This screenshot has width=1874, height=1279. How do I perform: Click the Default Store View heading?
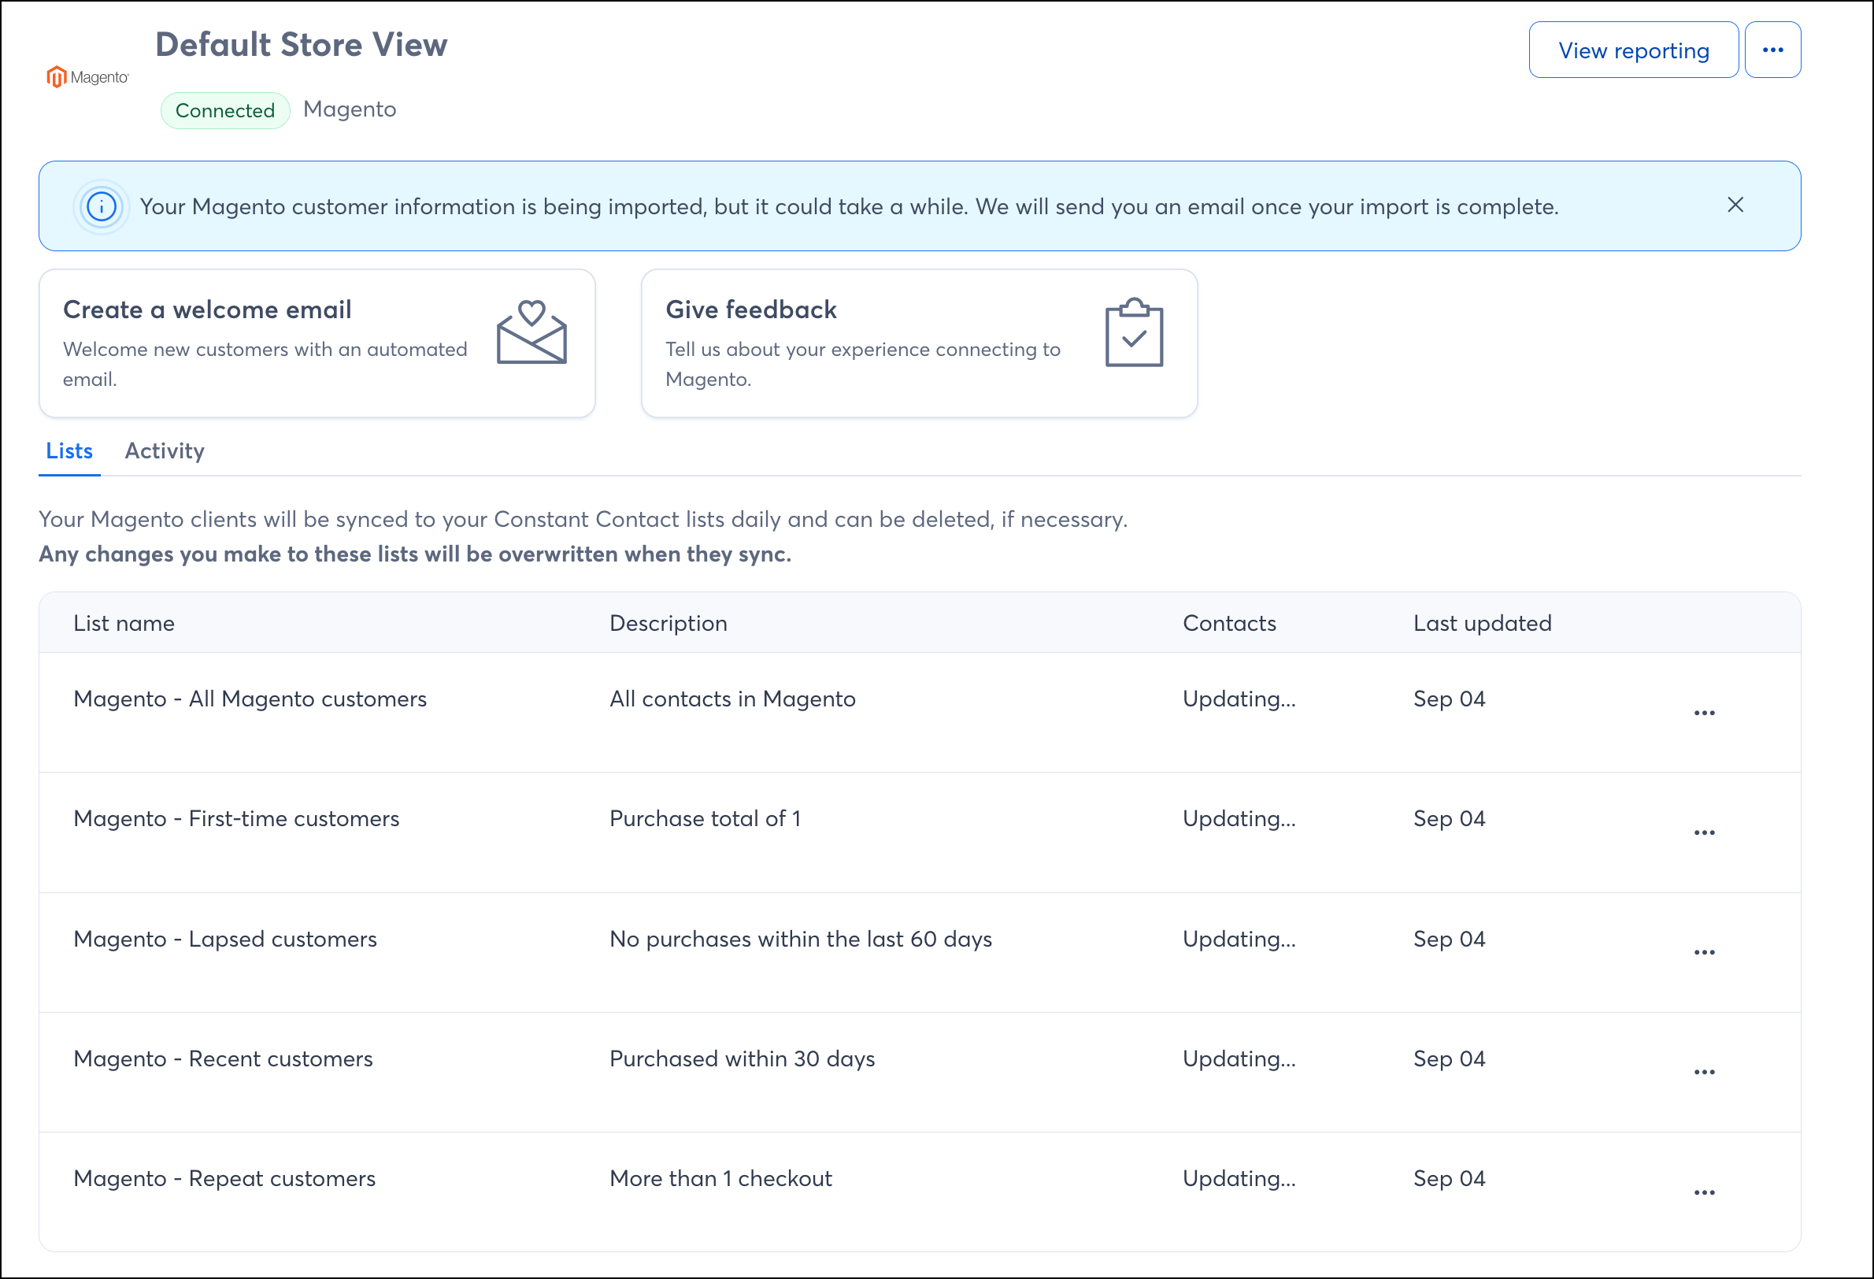tap(301, 44)
